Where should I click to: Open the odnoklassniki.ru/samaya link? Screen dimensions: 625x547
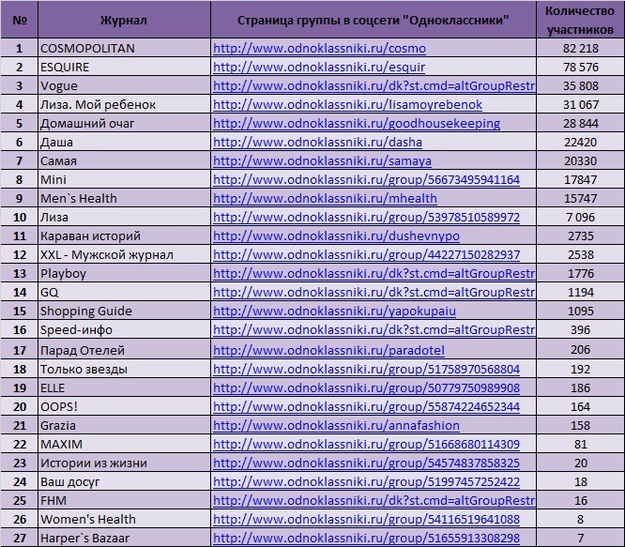point(322,161)
